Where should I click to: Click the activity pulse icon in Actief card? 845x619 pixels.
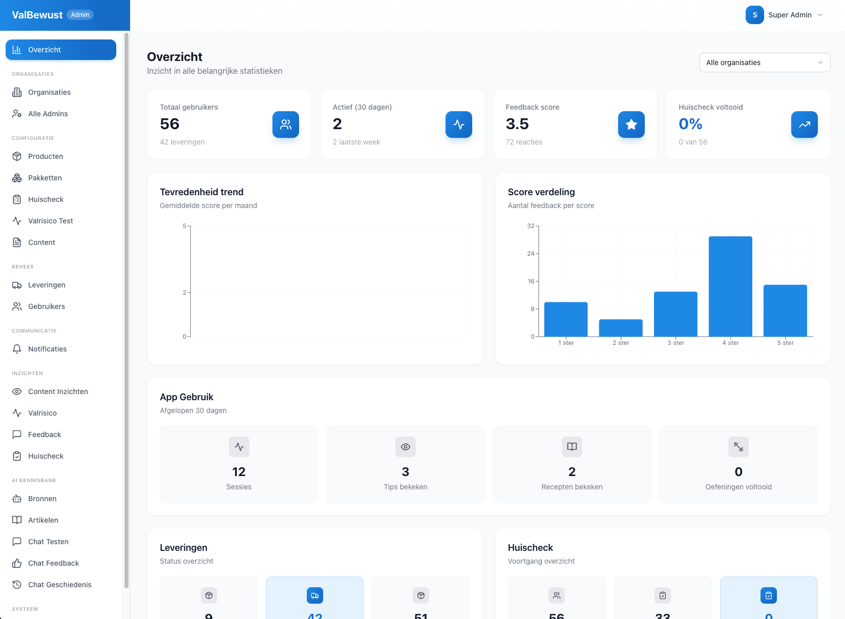pos(458,125)
